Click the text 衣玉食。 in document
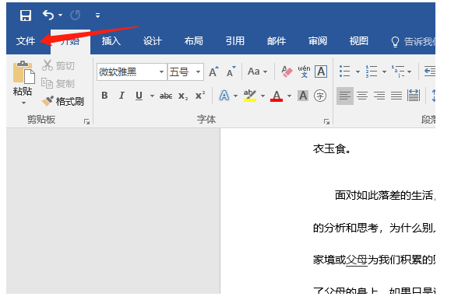This screenshot has width=458, height=300. click(x=332, y=149)
